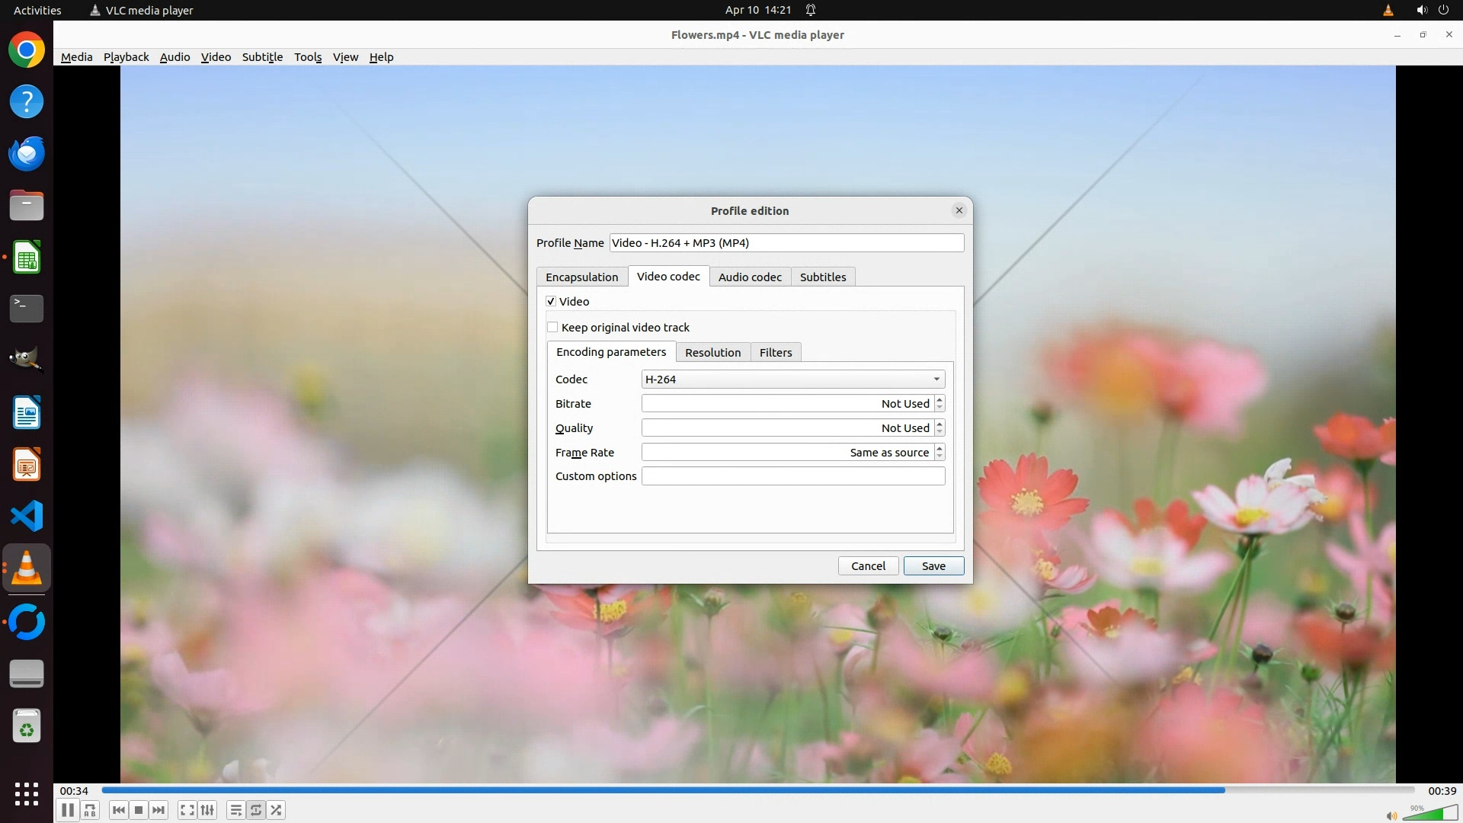The image size is (1463, 823).
Task: Switch to the Audio codec tab
Action: coord(750,277)
